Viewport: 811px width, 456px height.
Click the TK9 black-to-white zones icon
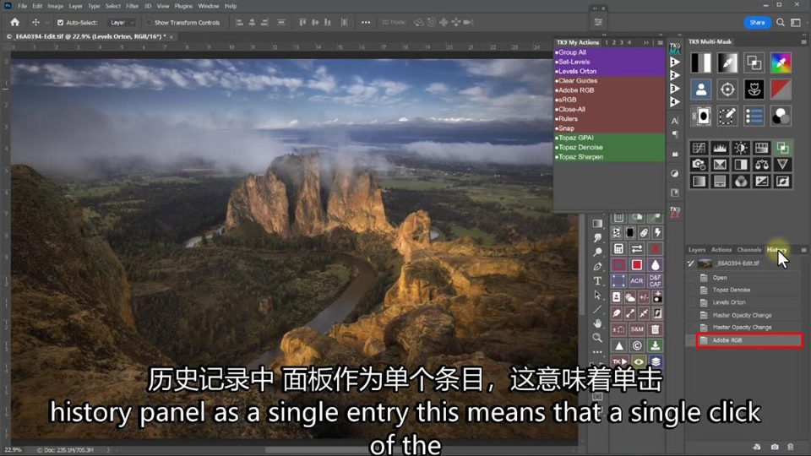(701, 62)
